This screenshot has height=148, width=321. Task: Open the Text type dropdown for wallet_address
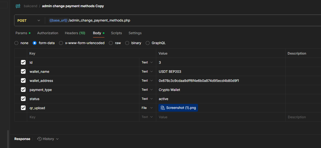pos(147,80)
